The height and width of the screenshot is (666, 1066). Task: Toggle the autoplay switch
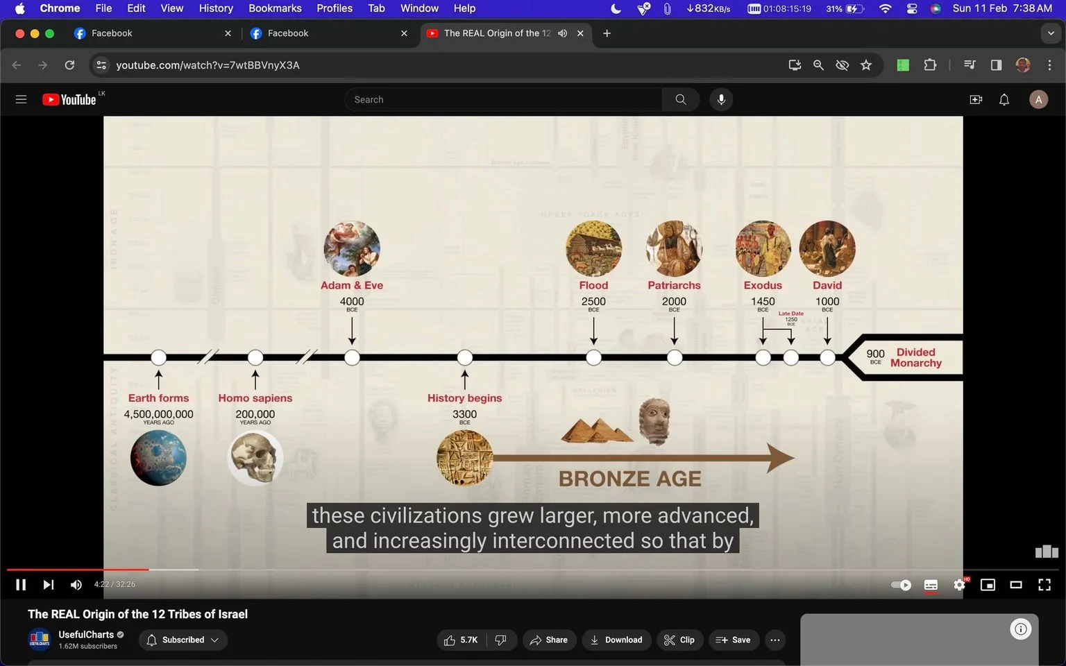click(901, 585)
